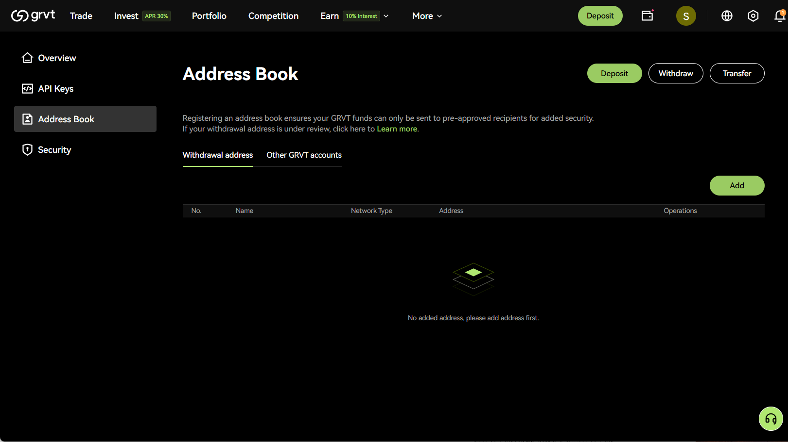Image resolution: width=788 pixels, height=442 pixels.
Task: Expand the Earn dropdown menu
Action: (354, 16)
